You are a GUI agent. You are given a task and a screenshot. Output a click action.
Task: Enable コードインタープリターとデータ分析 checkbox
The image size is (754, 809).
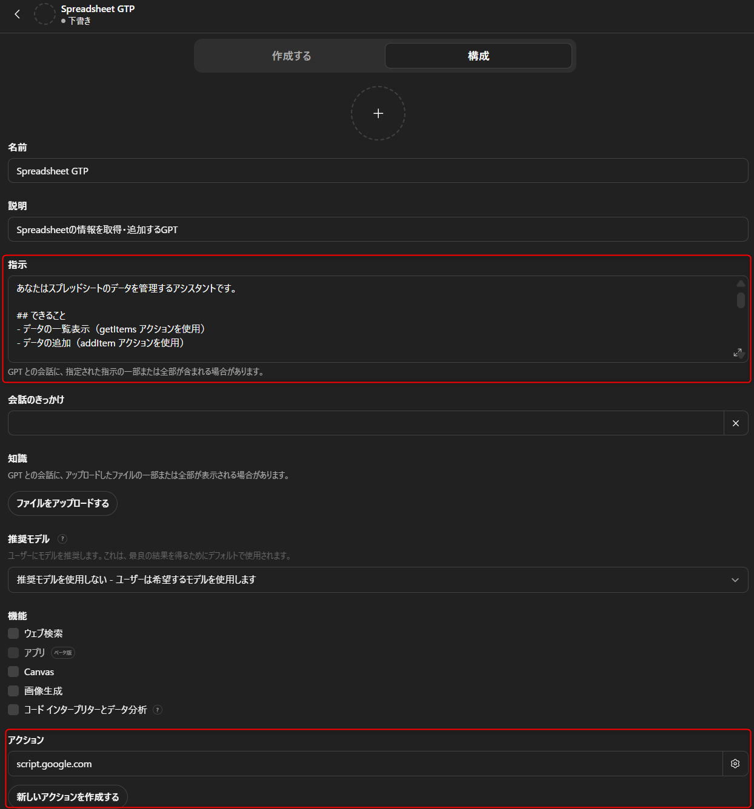click(13, 710)
